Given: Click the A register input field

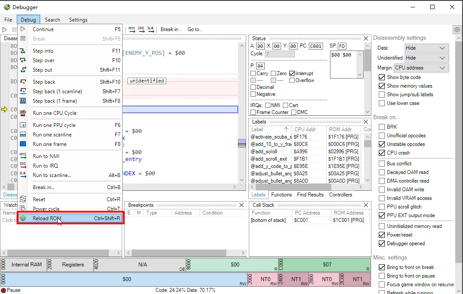Looking at the screenshot, I should pos(260,46).
